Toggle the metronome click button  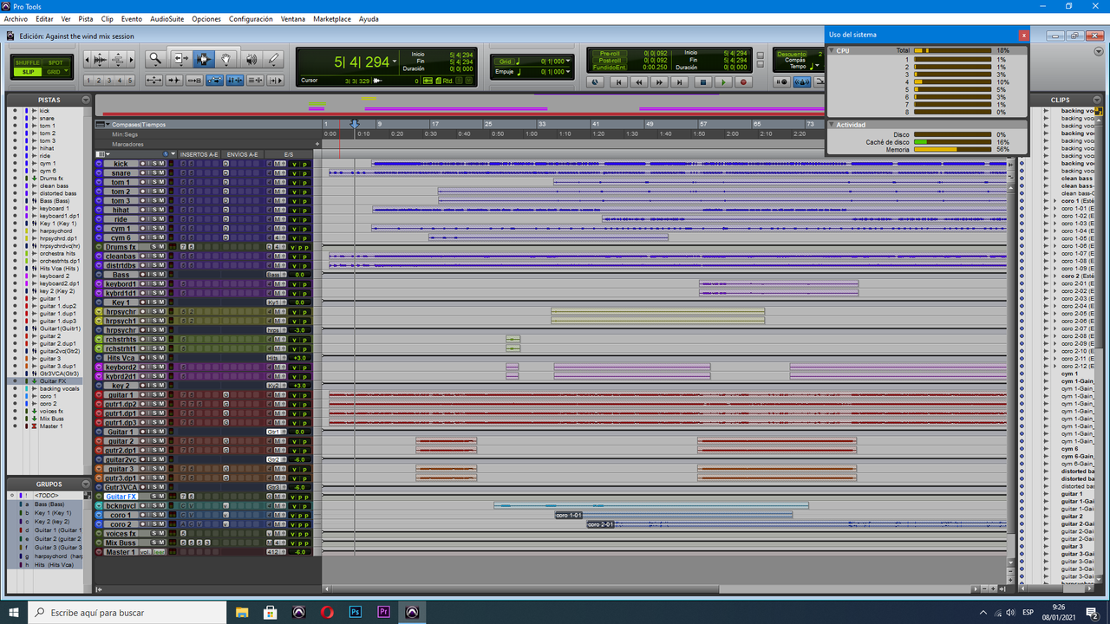tap(802, 82)
